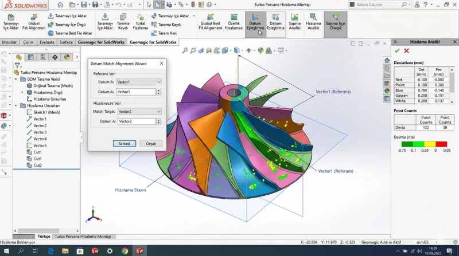The image size is (459, 256).
Task: Click the green checkmark to accept analysis
Action: [397, 51]
